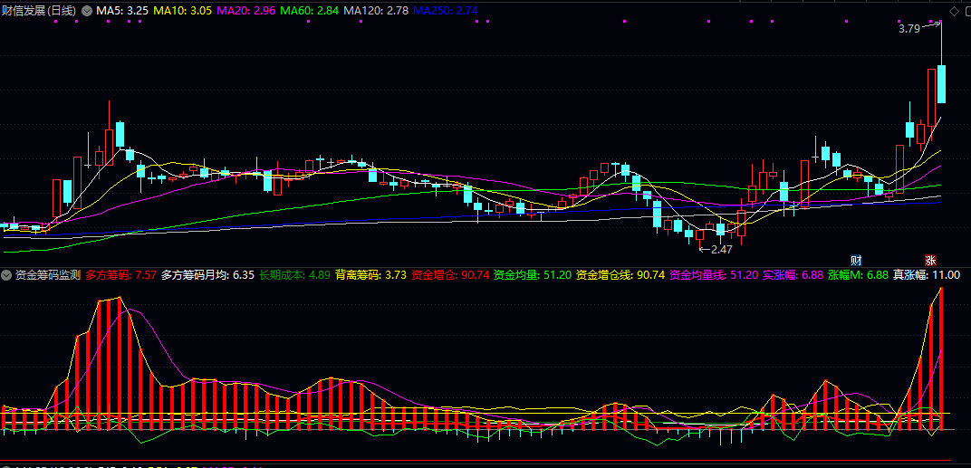Open dropdown next to 财信发展(日线) title
971x468 pixels.
point(87,11)
